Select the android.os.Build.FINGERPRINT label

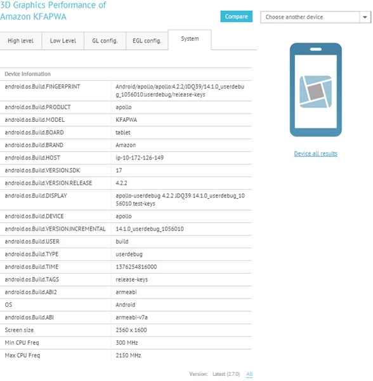[43, 86]
